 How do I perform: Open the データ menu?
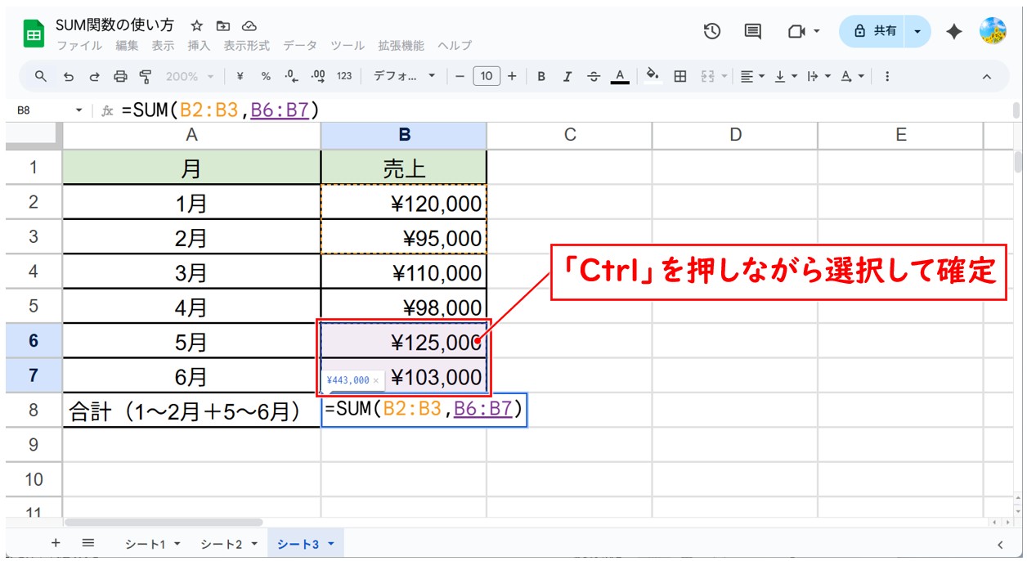pos(300,46)
